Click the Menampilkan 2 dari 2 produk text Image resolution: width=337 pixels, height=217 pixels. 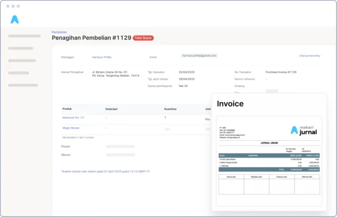point(78,137)
